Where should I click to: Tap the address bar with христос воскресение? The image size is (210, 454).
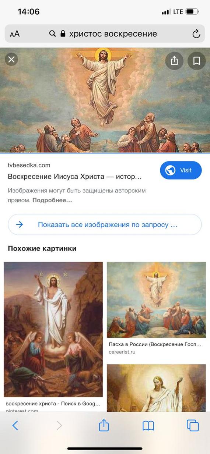coord(105,34)
